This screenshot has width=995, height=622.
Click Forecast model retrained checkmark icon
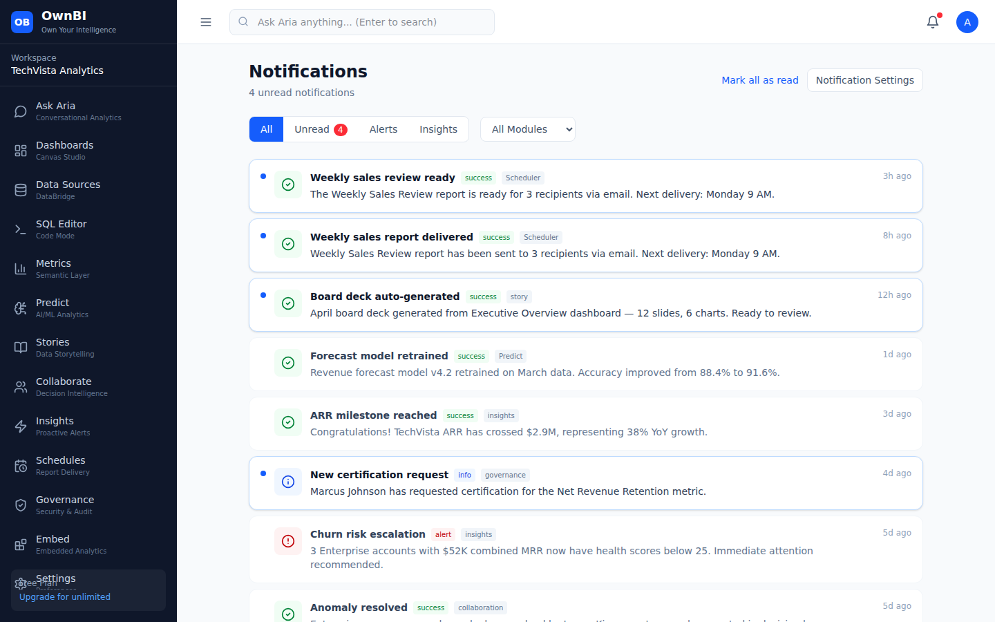(x=288, y=363)
